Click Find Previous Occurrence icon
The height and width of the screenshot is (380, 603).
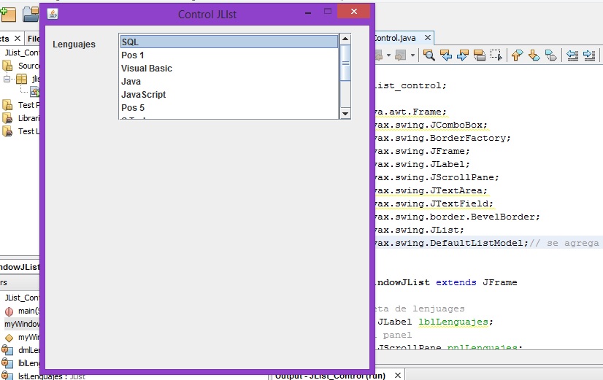[x=445, y=55]
